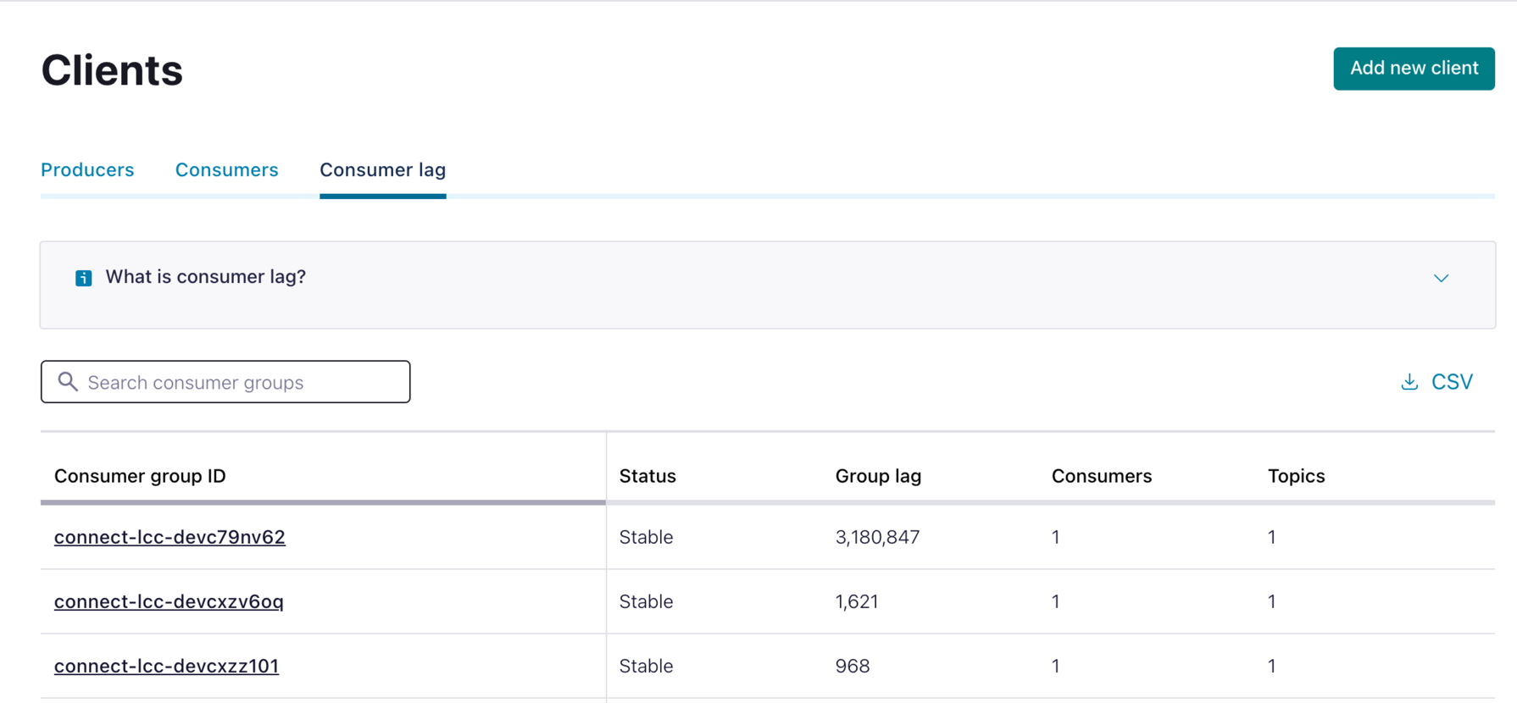Image resolution: width=1517 pixels, height=703 pixels.
Task: Sort by the Group lag column
Action: tap(878, 476)
